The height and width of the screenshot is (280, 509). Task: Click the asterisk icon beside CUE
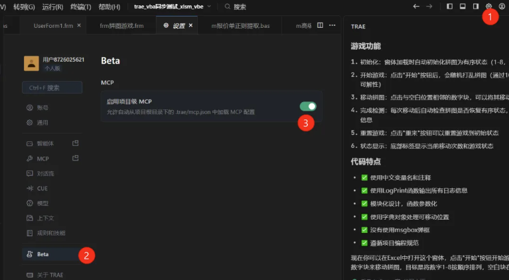click(x=30, y=188)
